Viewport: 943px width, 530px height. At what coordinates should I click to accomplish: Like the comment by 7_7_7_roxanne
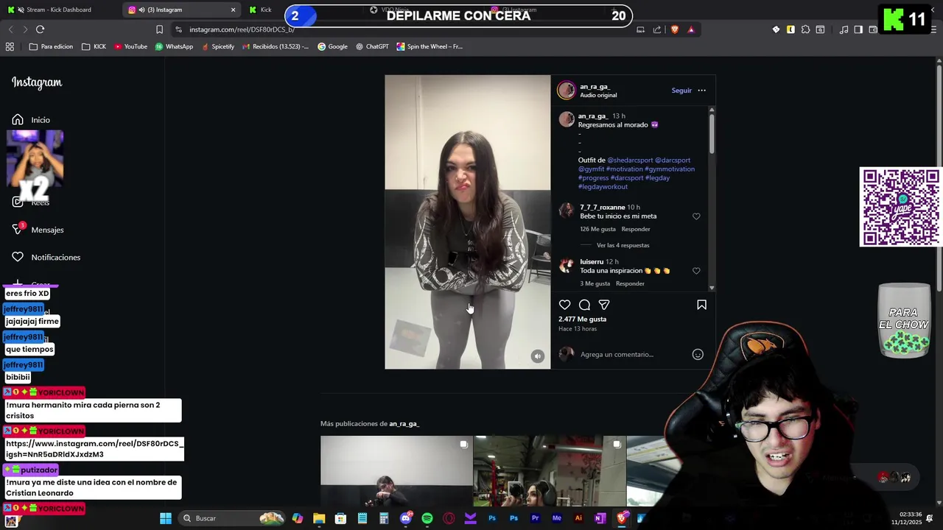tap(696, 216)
